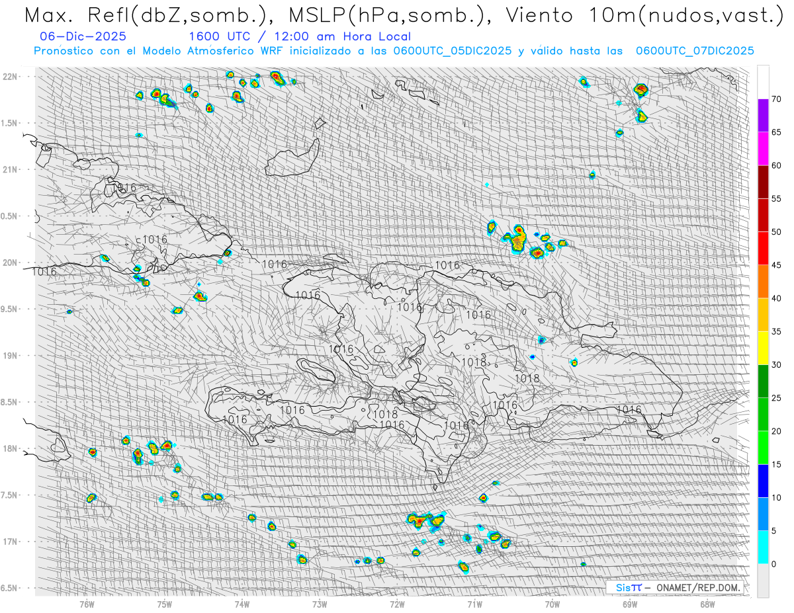The image size is (794, 613).
Task: Click the '70W' longitude label
Action: (552, 604)
